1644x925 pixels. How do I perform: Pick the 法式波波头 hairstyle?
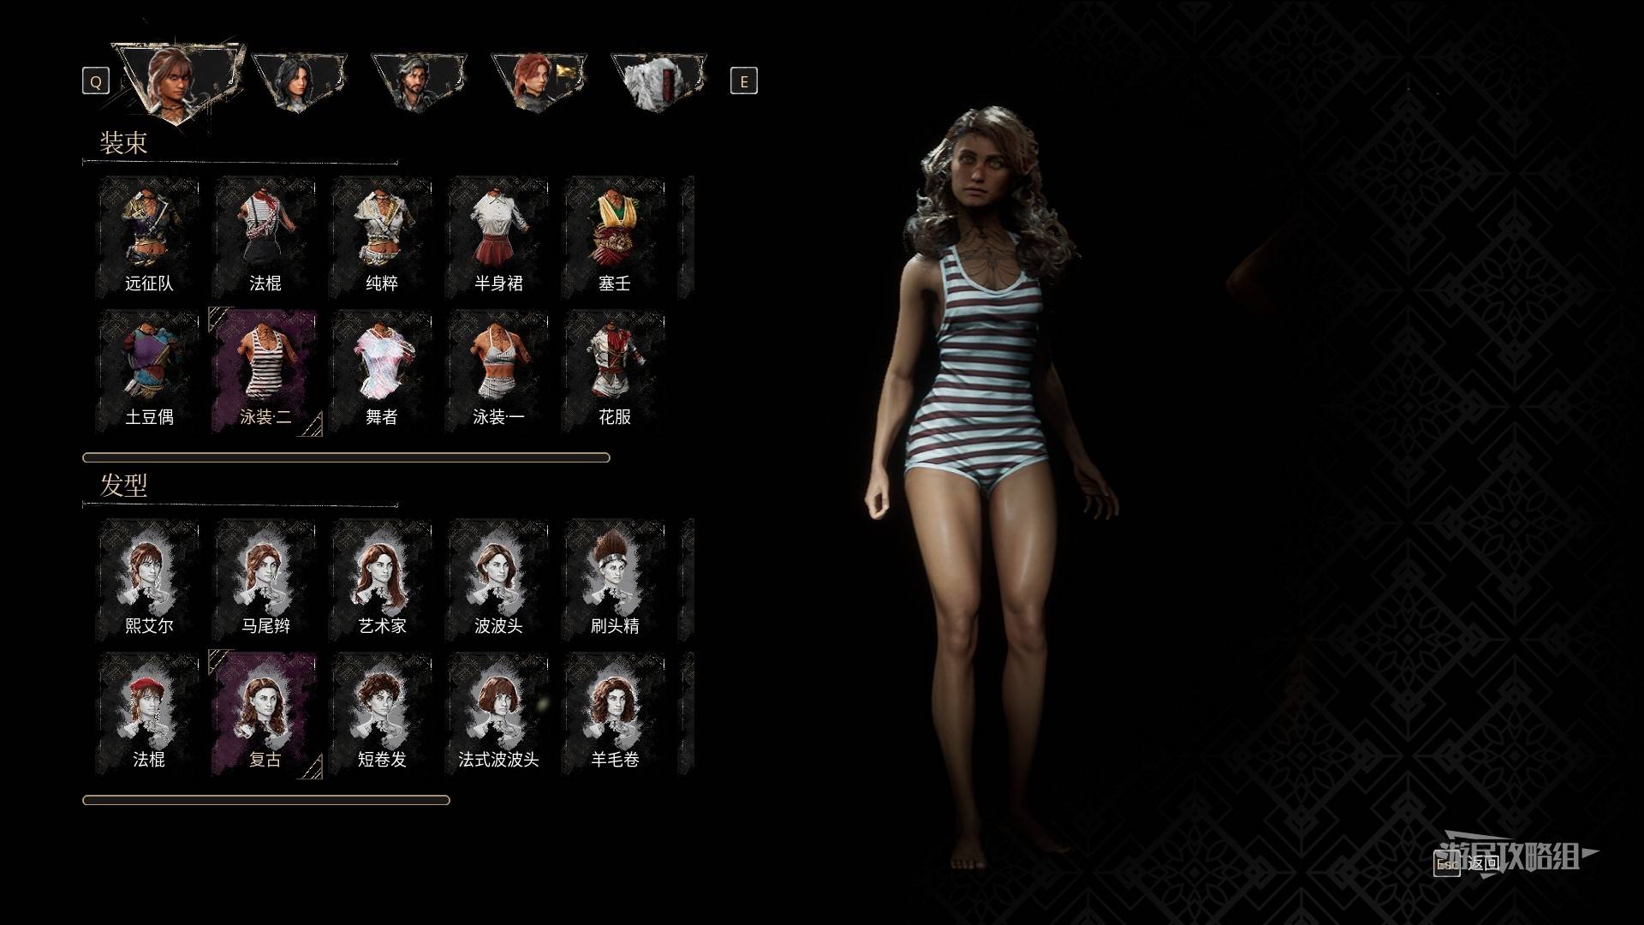pyautogui.click(x=498, y=713)
